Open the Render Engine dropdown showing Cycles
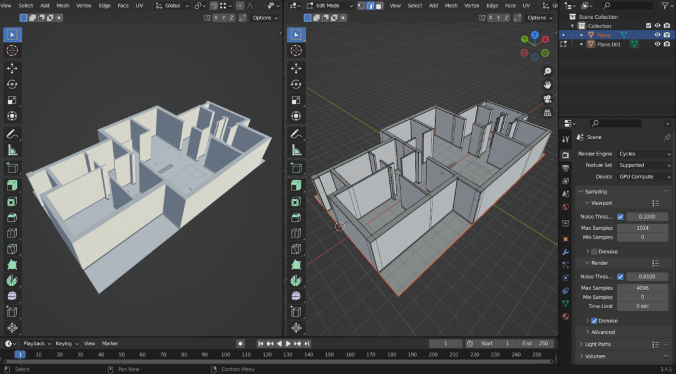Image resolution: width=676 pixels, height=374 pixels. 644,153
